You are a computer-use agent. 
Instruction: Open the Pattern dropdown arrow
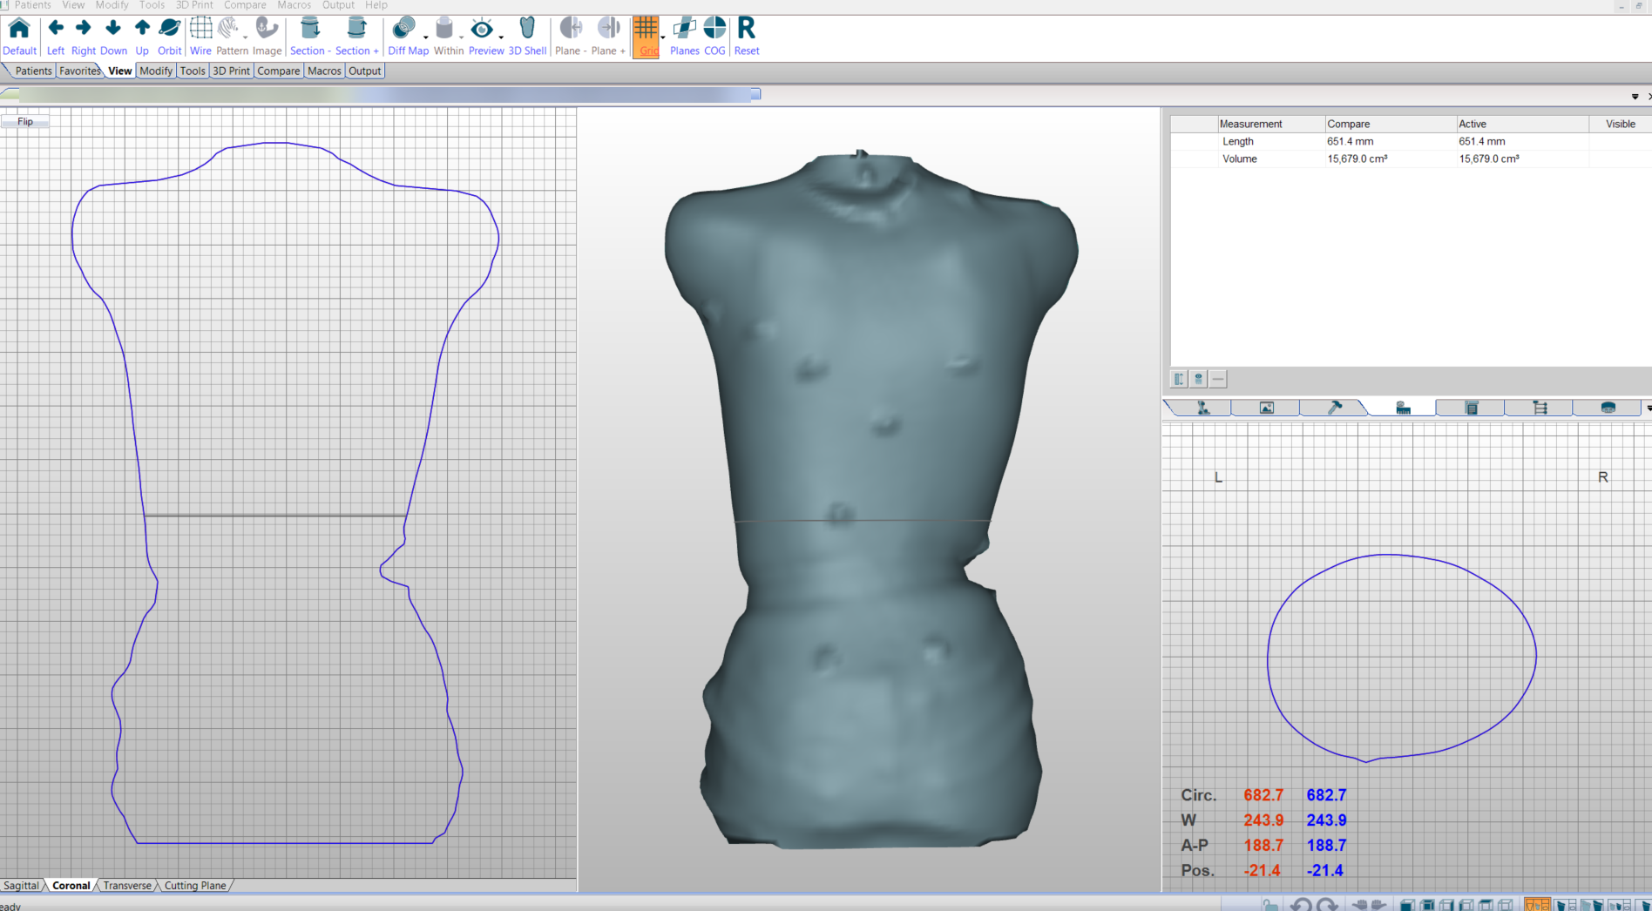point(246,37)
